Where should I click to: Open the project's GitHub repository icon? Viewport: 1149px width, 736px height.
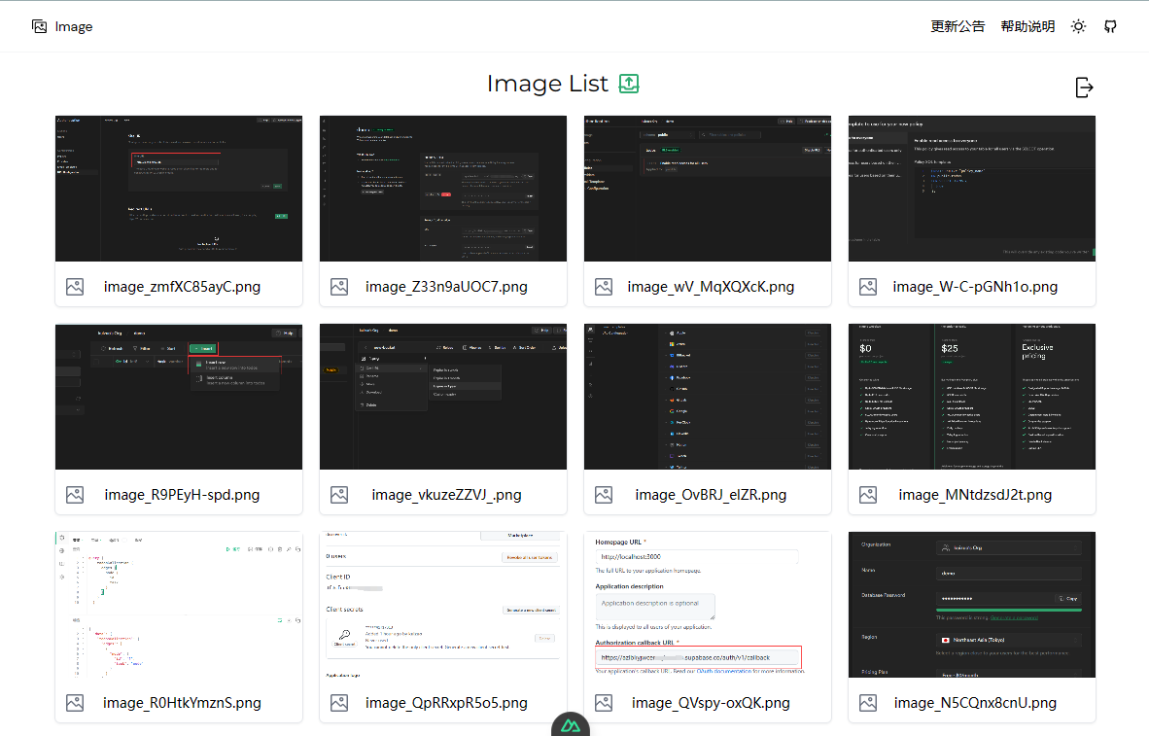(x=1110, y=26)
